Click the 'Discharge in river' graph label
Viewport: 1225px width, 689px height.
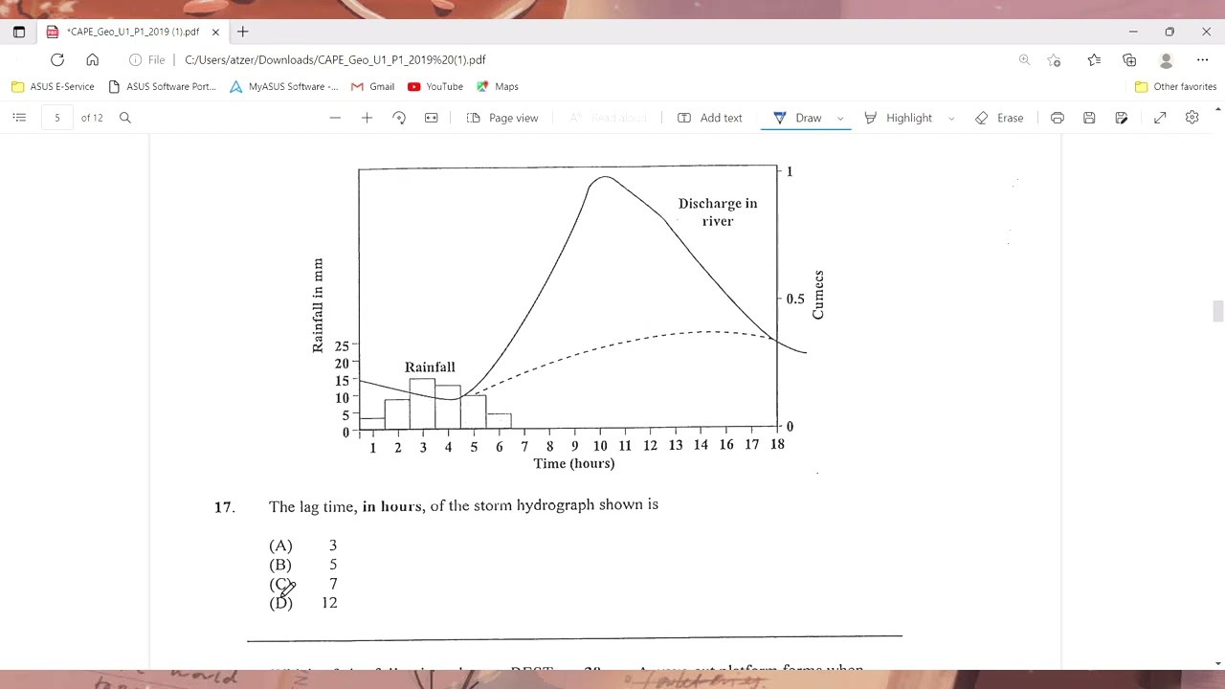[718, 211]
